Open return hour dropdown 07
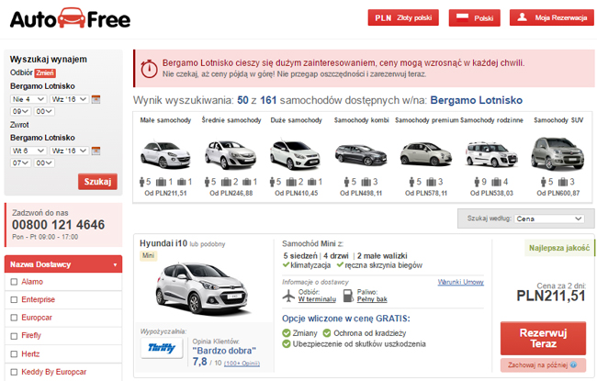Viewport: 597px width, 381px height. 20,162
